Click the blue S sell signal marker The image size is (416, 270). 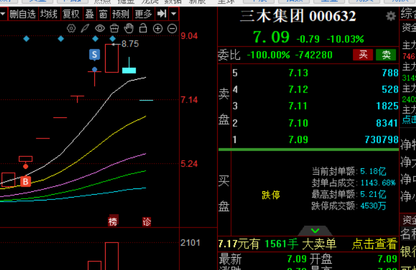point(94,55)
